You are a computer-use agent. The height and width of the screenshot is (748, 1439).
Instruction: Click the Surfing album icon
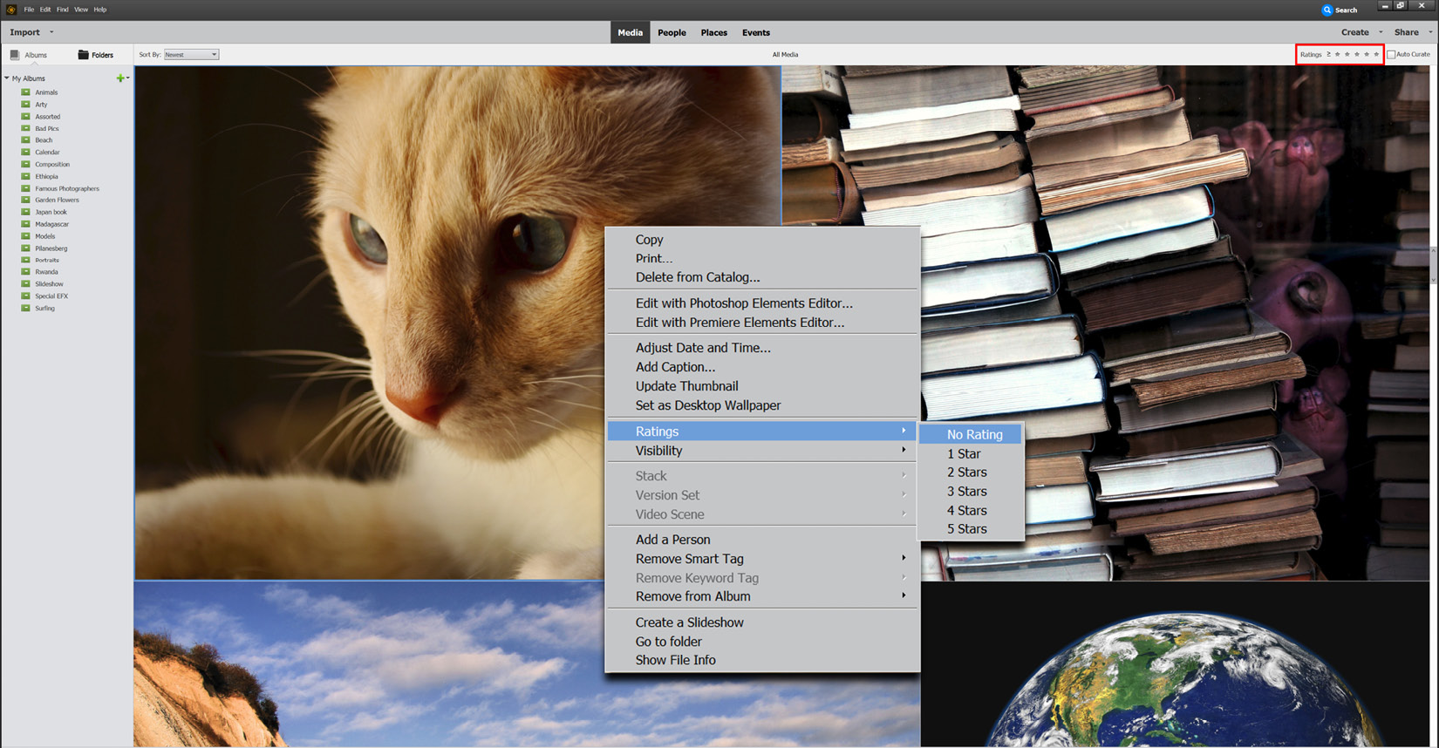tap(26, 308)
